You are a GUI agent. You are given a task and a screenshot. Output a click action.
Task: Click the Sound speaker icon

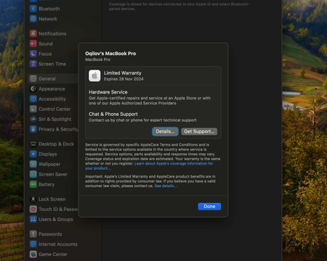tap(33, 43)
